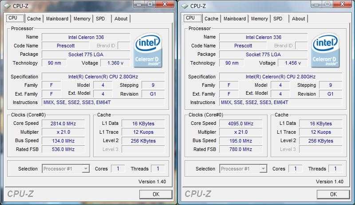Screen dimensions: 355x205
Task: Click Name field Intel Celeron 336 in left window
Action: coord(86,37)
